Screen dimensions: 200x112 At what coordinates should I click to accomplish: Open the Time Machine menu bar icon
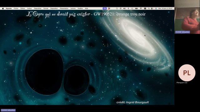132,8
